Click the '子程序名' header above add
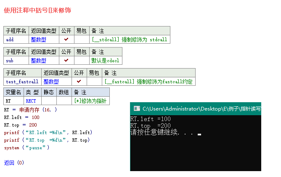 (16, 31)
